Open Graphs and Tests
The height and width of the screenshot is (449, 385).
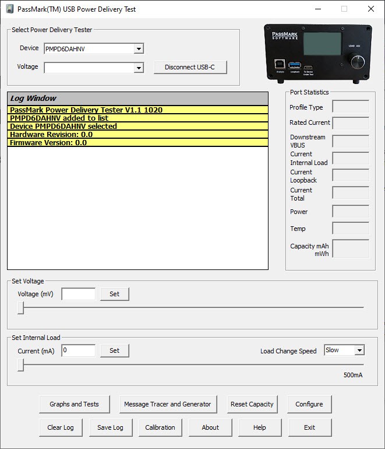click(x=75, y=404)
